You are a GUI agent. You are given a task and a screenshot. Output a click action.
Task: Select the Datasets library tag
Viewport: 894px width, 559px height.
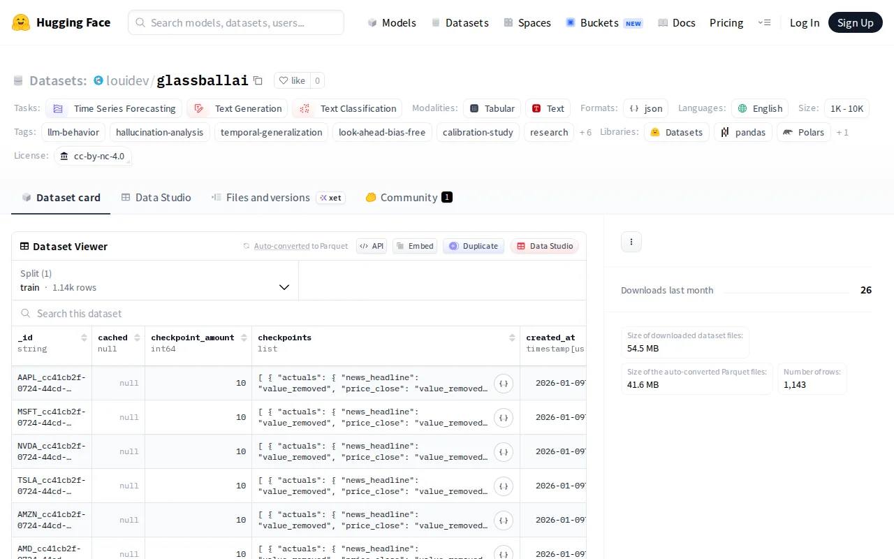pos(677,132)
